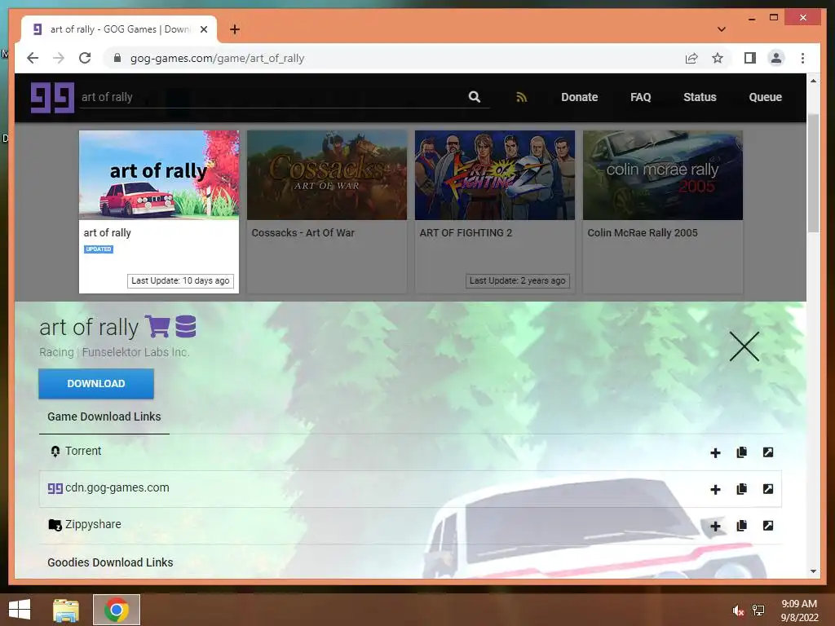
Task: Expand the Torrent links with plus icon
Action: [715, 452]
